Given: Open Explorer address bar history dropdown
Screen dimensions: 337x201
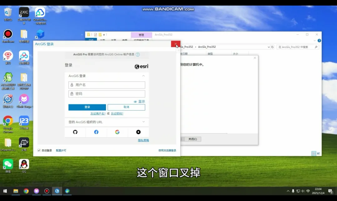Looking at the screenshot, I should pos(268,47).
